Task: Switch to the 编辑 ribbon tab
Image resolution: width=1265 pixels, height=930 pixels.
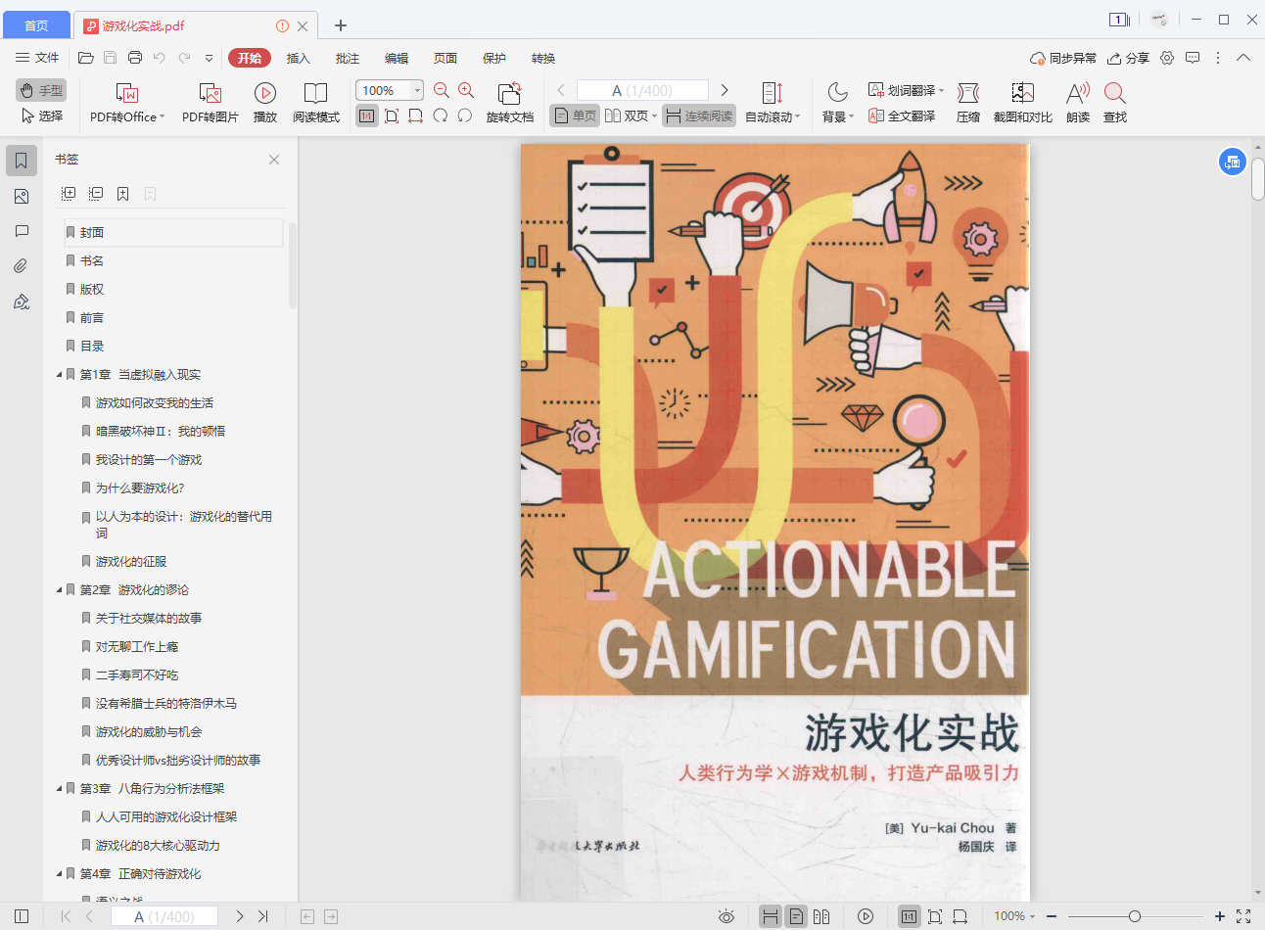Action: 396,58
